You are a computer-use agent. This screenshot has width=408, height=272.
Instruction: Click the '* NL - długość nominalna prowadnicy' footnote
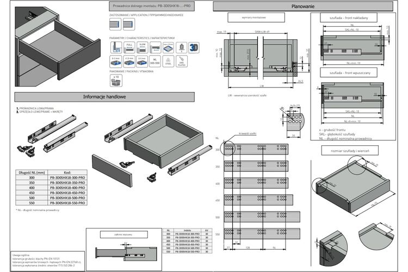[x=38, y=210]
